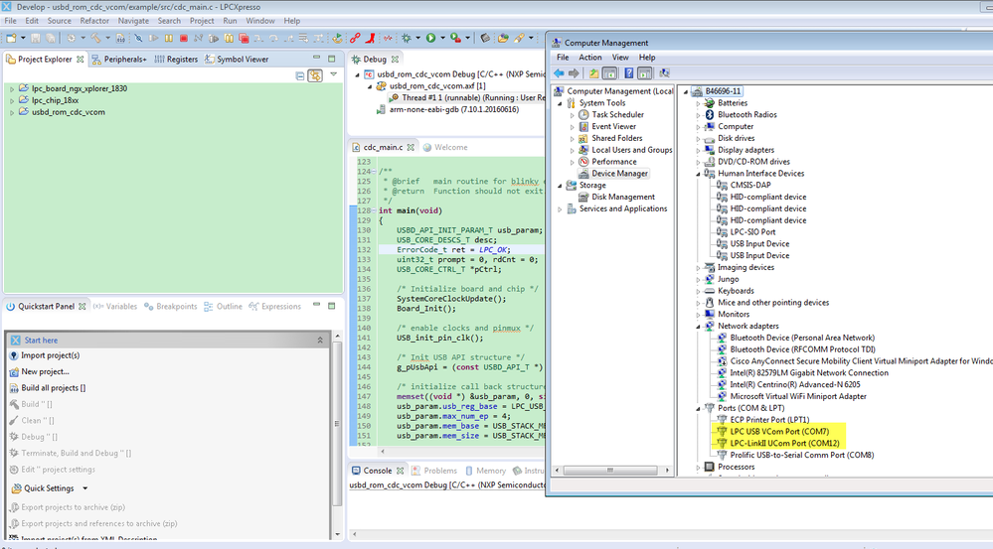Click the green Run button in toolbar
993x549 pixels.
pyautogui.click(x=430, y=38)
